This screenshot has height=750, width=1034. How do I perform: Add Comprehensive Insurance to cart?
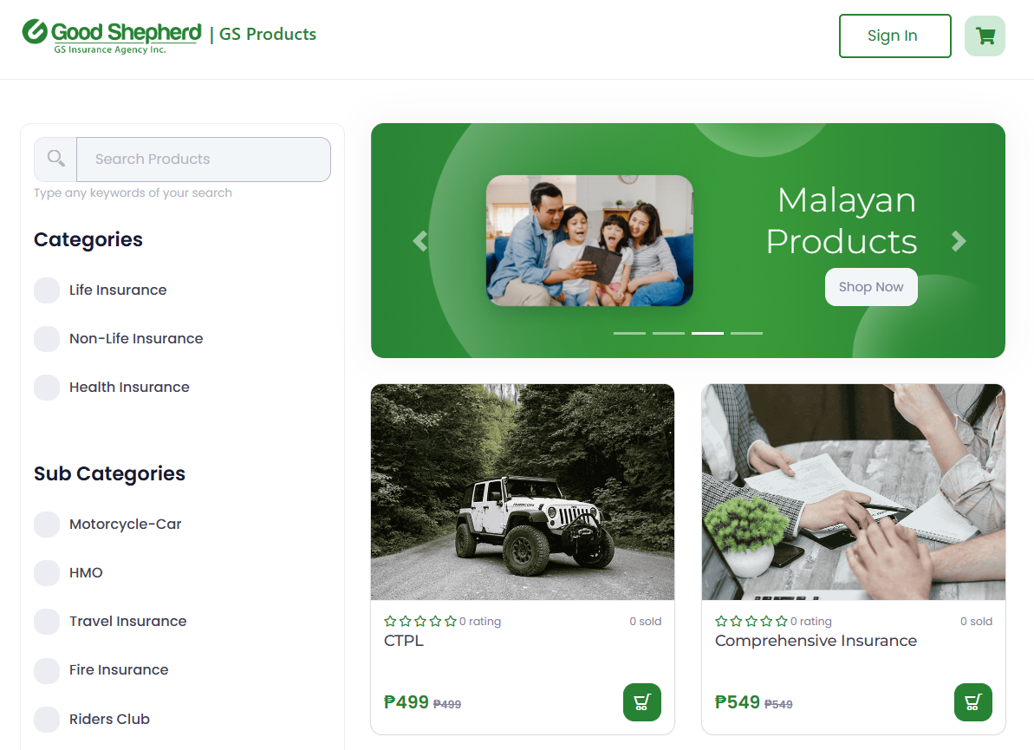[972, 701]
